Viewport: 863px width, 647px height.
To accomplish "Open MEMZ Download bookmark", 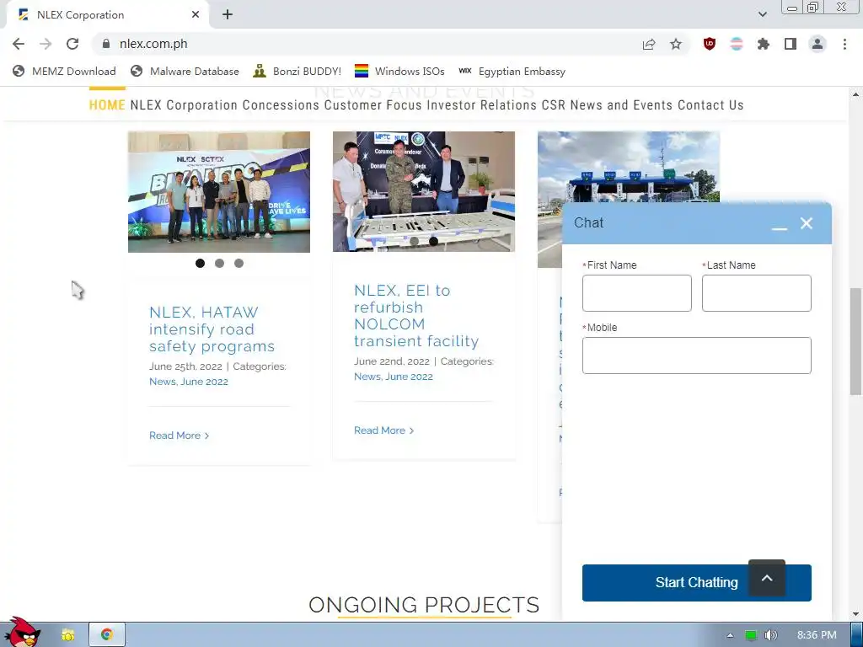I will 64,71.
